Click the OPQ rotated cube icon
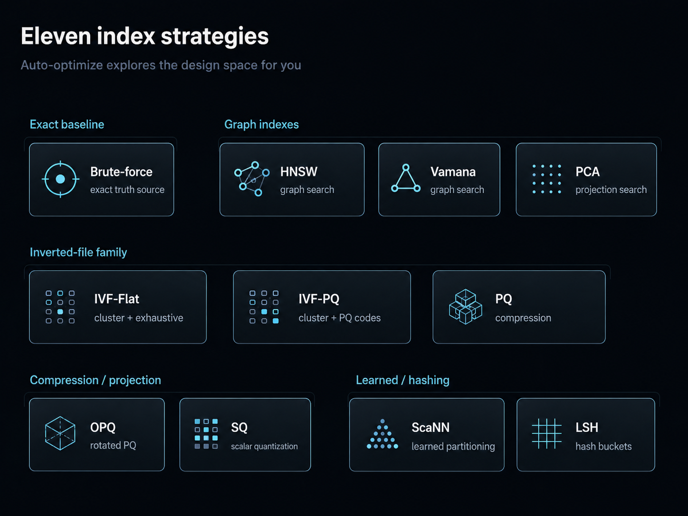Viewport: 688px width, 516px height. (x=60, y=433)
